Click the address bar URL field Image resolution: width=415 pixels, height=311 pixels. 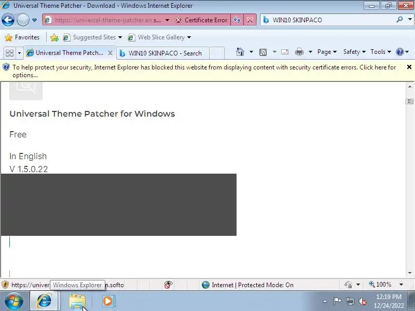[107, 20]
